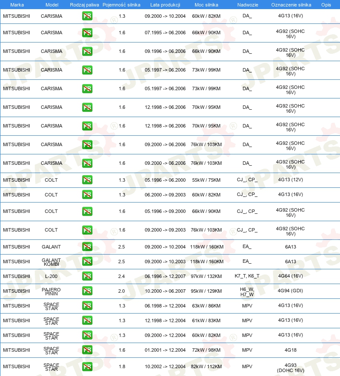Click the Marka column header

(x=17, y=5)
